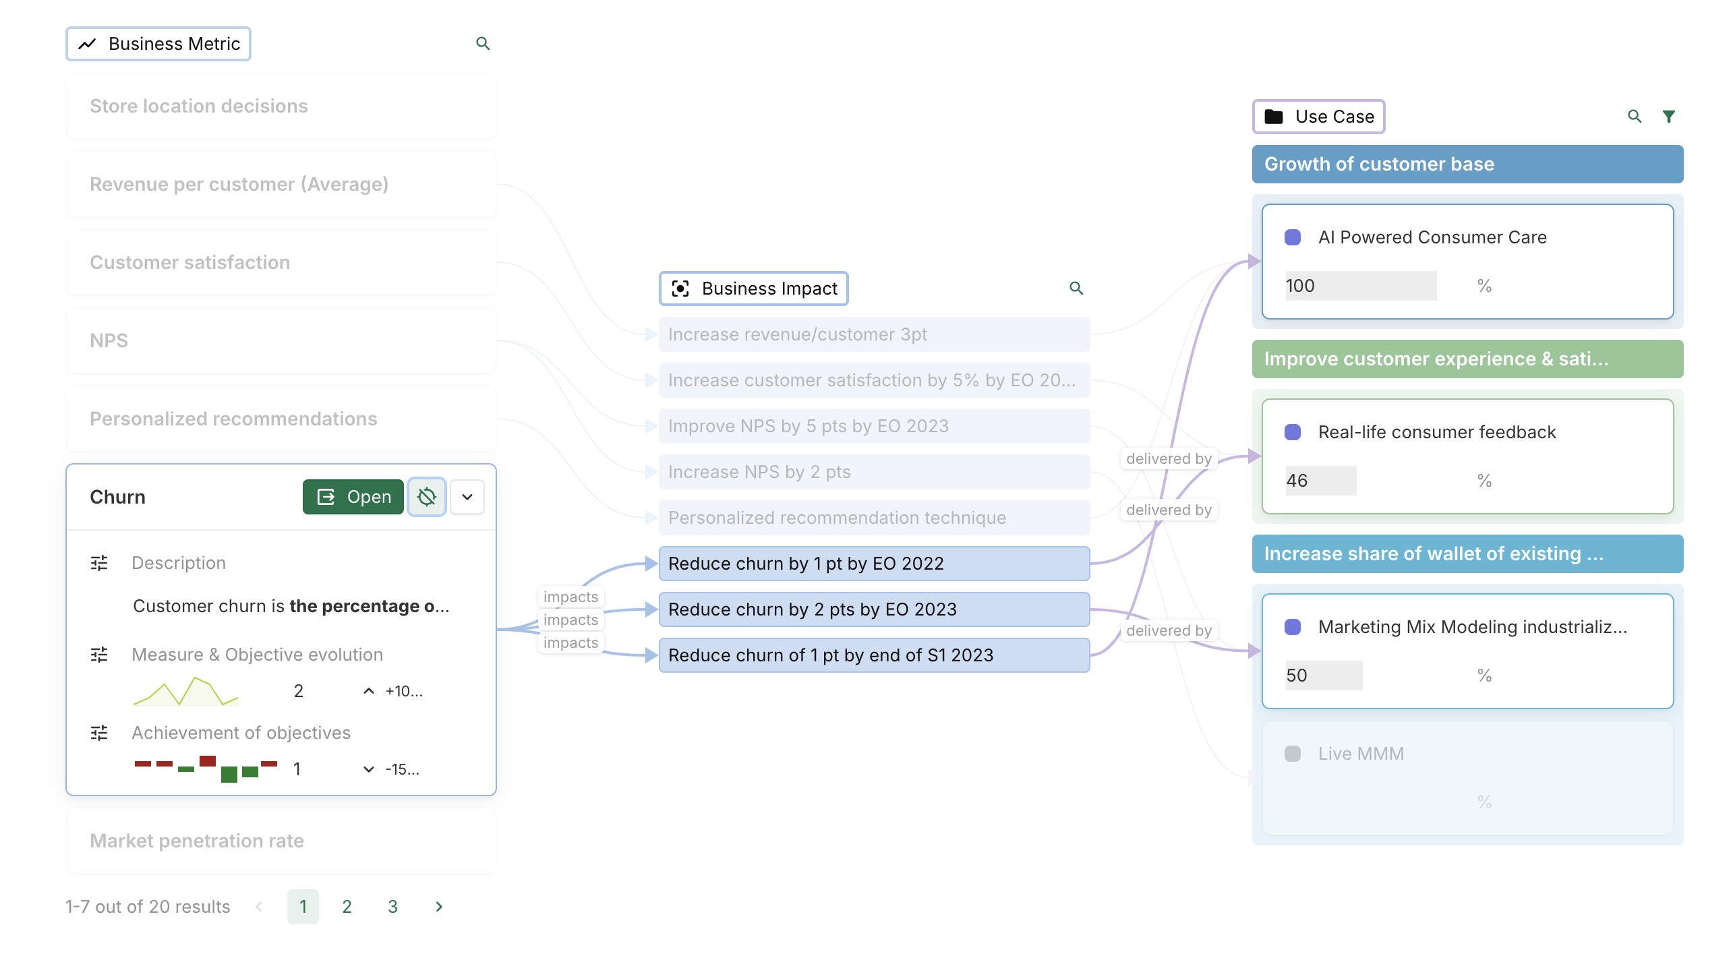Open the Churn metric
The width and height of the screenshot is (1733, 960).
click(353, 497)
